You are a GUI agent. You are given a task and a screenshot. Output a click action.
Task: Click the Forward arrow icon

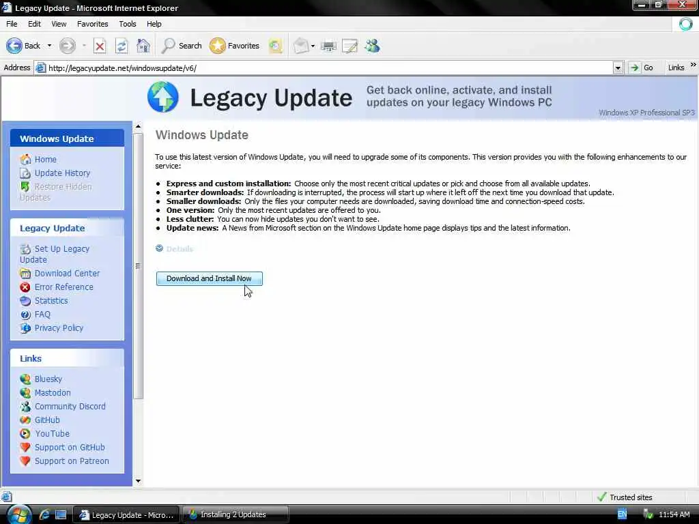(68, 46)
